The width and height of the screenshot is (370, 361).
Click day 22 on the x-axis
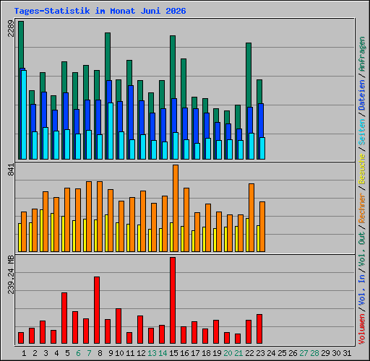pyautogui.click(x=249, y=353)
